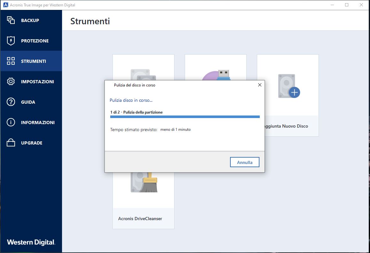Click the Strumenti grid icon

click(x=11, y=61)
